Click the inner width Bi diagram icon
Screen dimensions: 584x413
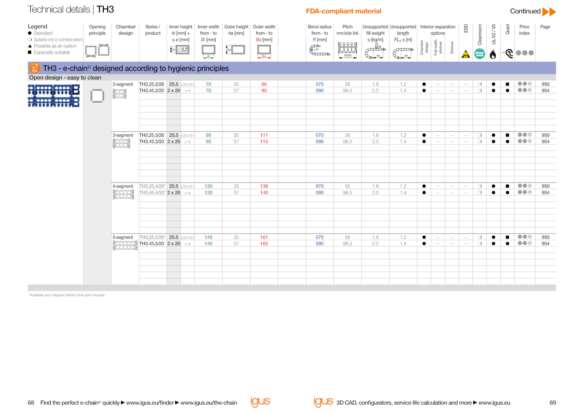tap(208, 51)
